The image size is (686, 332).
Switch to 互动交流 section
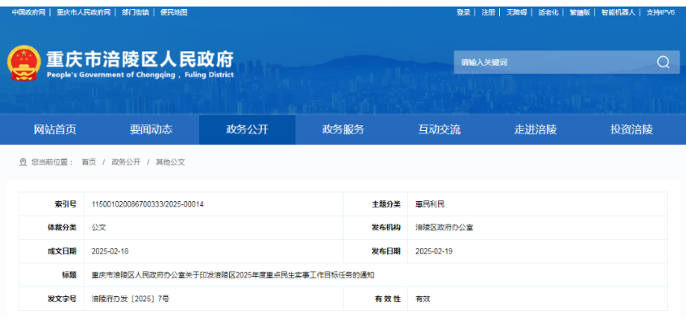pyautogui.click(x=439, y=130)
